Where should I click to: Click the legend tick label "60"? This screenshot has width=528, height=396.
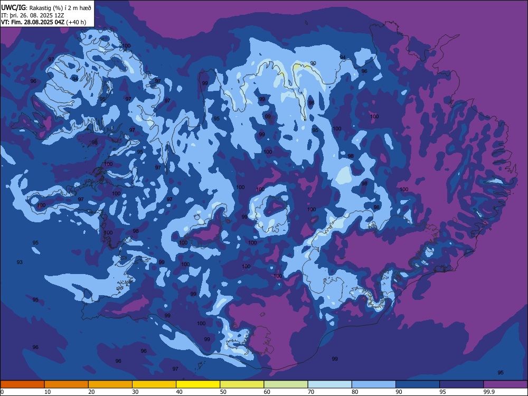click(267, 392)
